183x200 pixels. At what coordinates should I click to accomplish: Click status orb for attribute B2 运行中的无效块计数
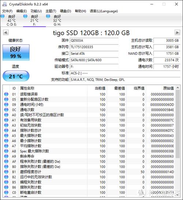pyautogui.click(x=6, y=177)
